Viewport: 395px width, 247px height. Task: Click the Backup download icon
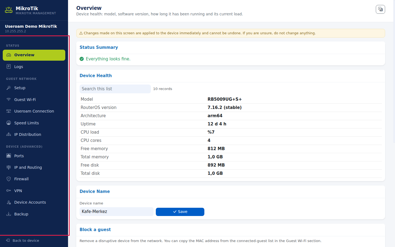click(x=9, y=214)
